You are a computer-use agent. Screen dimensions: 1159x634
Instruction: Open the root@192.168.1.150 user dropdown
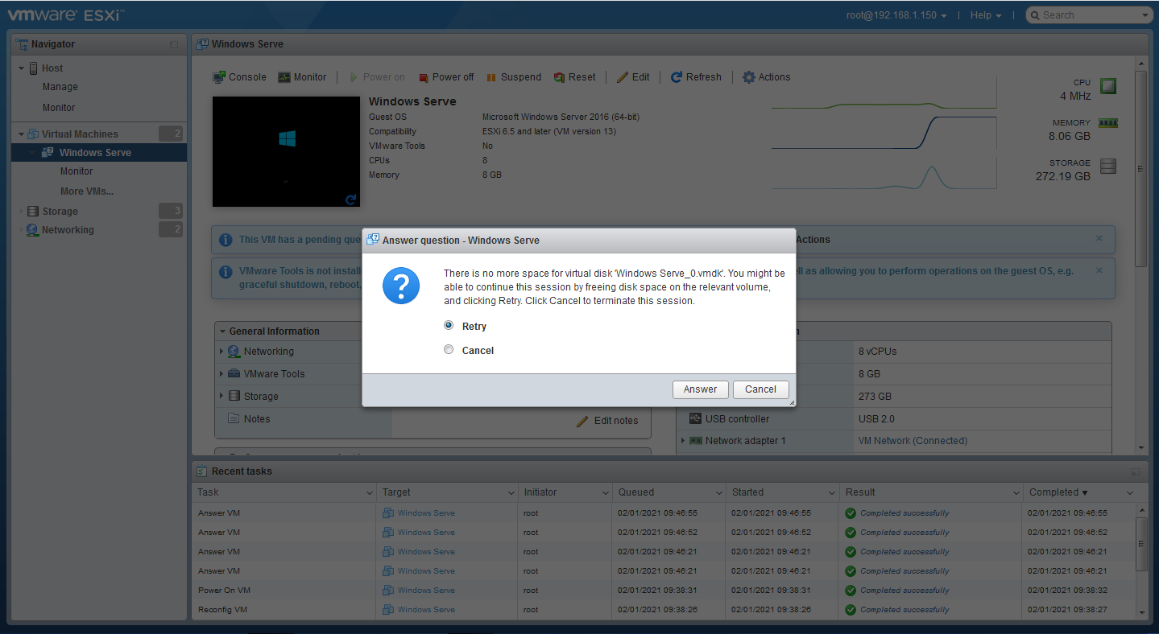point(896,15)
